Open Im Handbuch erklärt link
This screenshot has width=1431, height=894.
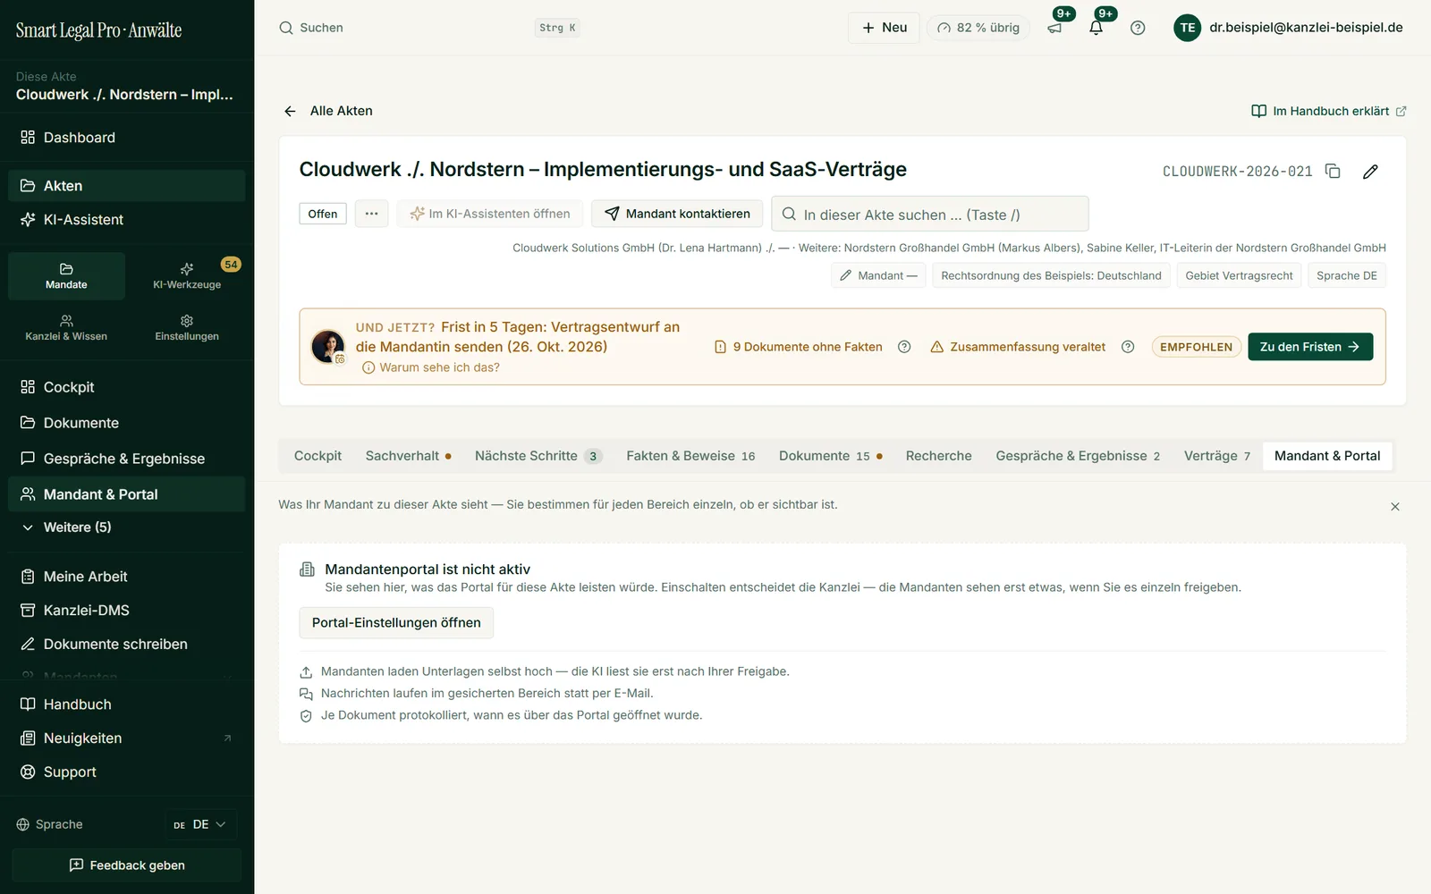coord(1329,111)
